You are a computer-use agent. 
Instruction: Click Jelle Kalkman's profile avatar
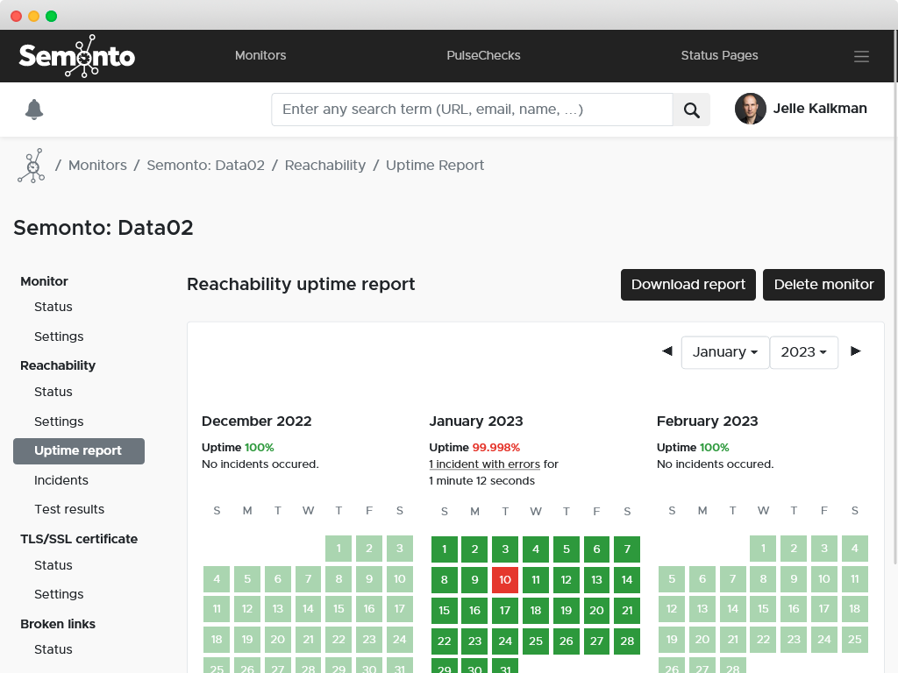(x=750, y=110)
